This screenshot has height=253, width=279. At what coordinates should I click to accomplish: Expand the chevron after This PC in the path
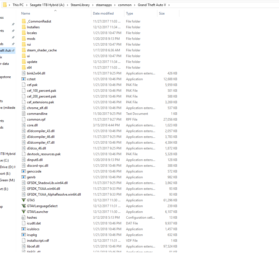[x=27, y=5]
